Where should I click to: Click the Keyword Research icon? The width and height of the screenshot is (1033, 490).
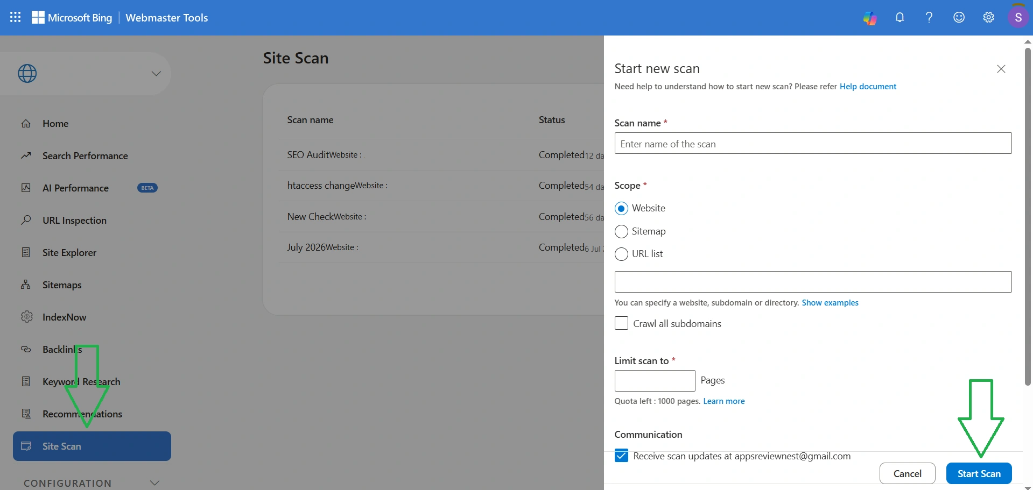tap(26, 381)
